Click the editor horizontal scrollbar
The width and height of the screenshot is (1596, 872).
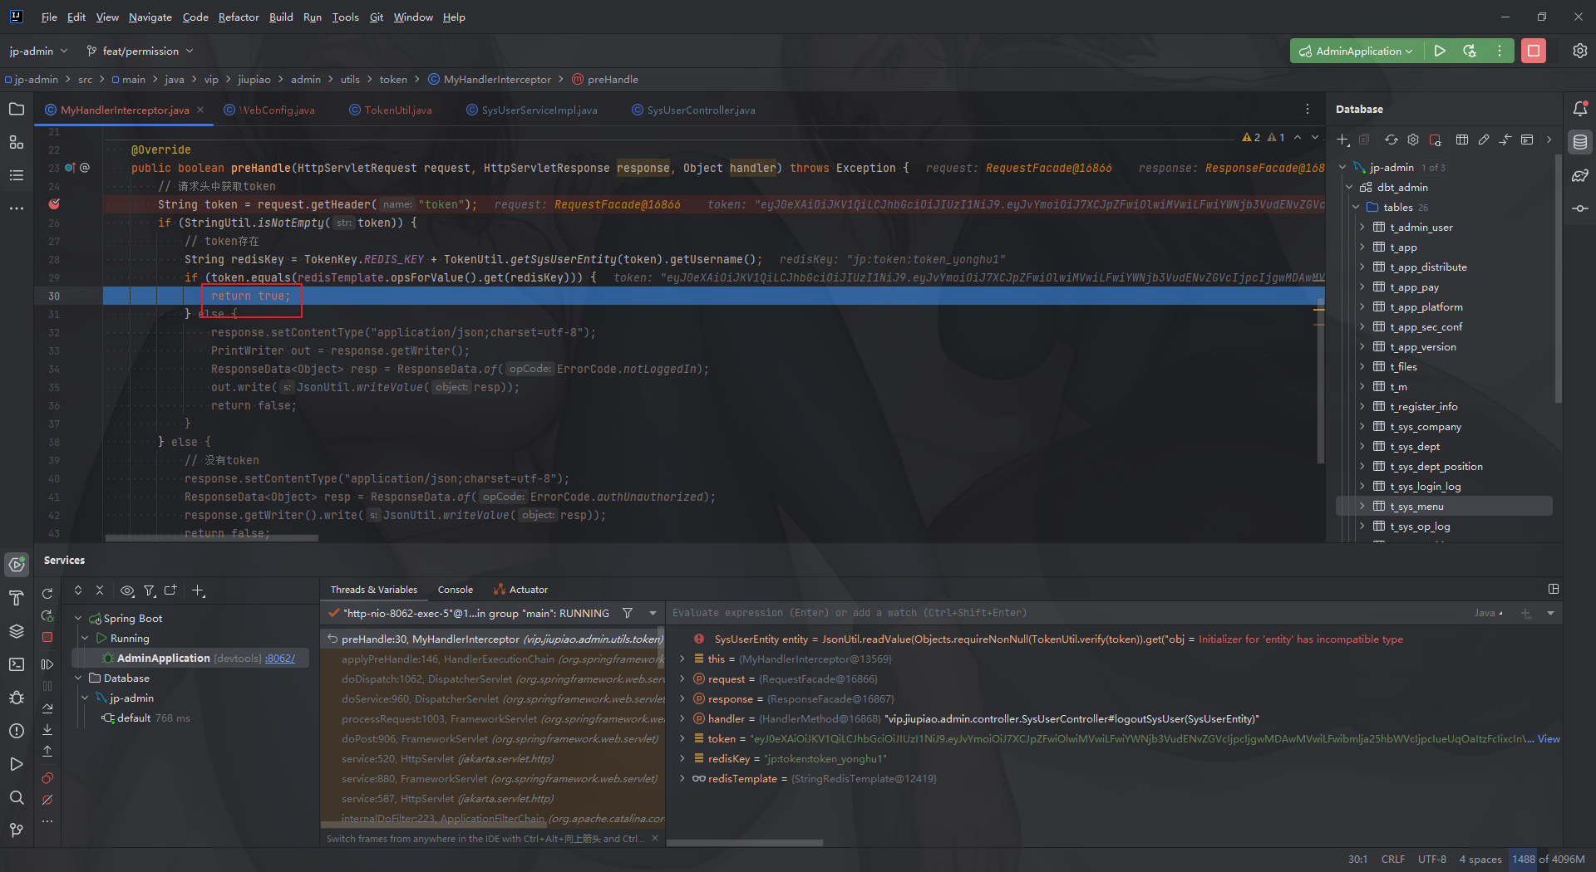click(x=211, y=538)
